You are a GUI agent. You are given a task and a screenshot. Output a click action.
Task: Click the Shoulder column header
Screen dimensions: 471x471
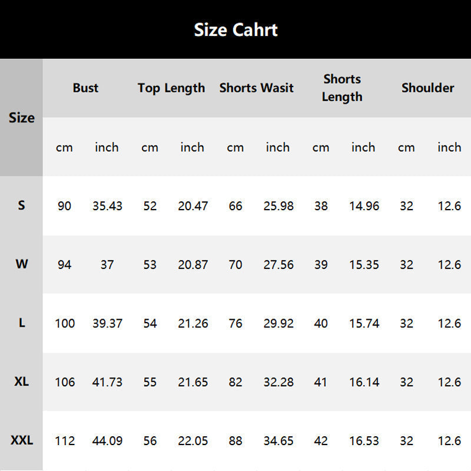427,88
